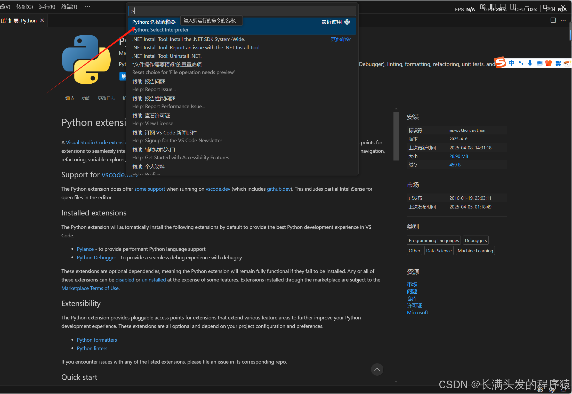
Task: Click the split editor layout icon
Action: pyautogui.click(x=553, y=20)
